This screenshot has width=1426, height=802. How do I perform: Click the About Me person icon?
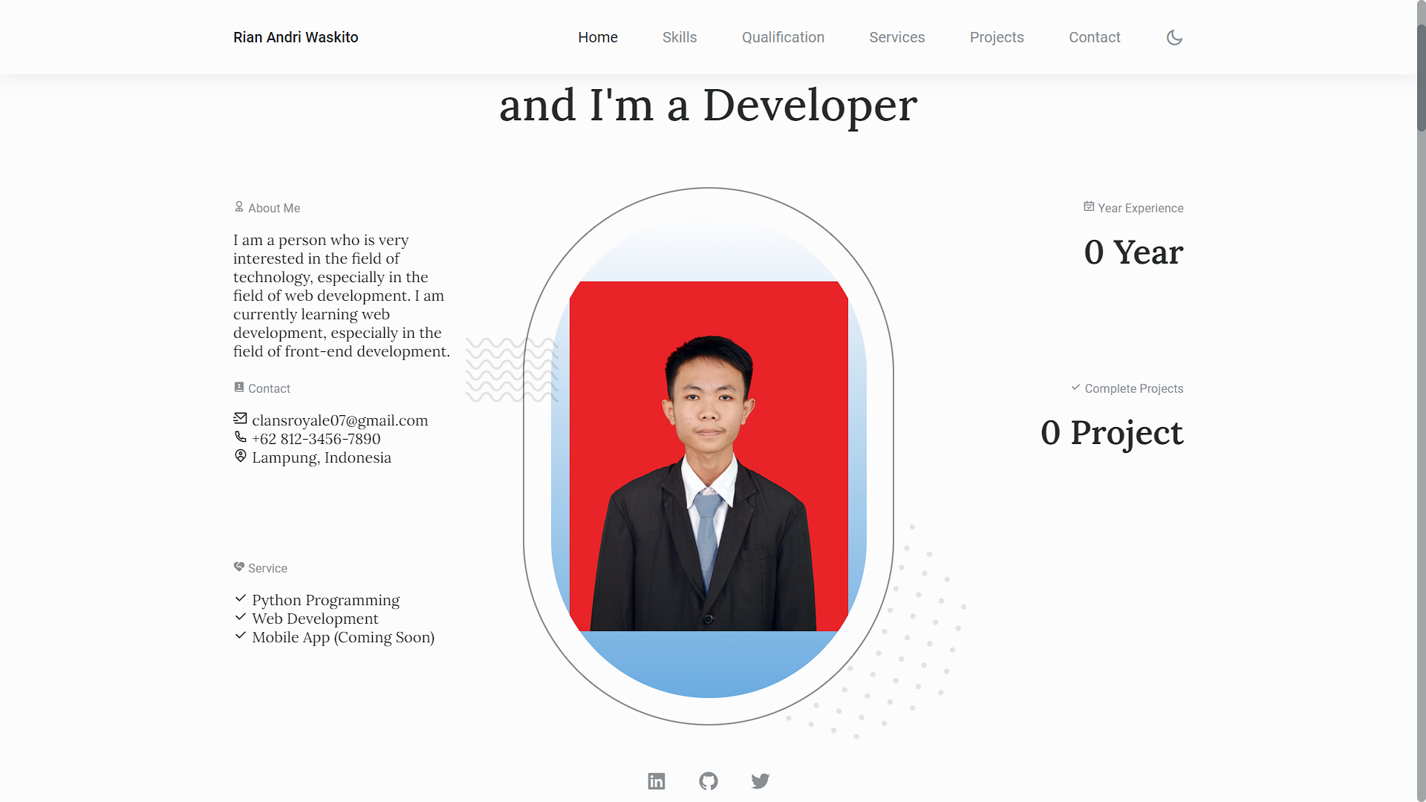tap(238, 206)
